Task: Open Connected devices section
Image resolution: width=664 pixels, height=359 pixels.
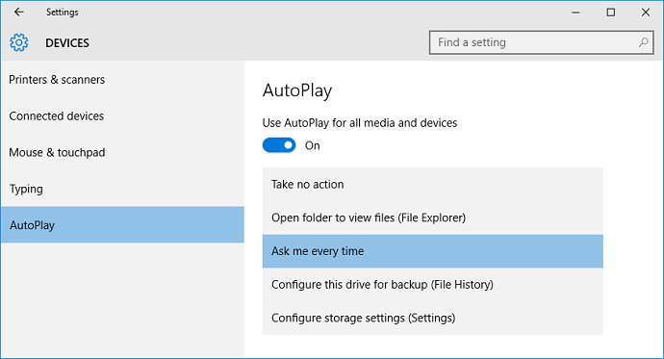Action: click(122, 116)
